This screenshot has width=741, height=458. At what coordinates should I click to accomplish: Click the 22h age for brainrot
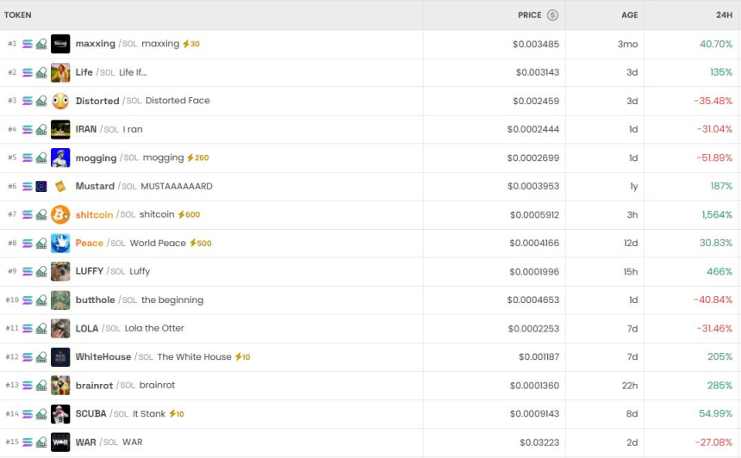[630, 386]
